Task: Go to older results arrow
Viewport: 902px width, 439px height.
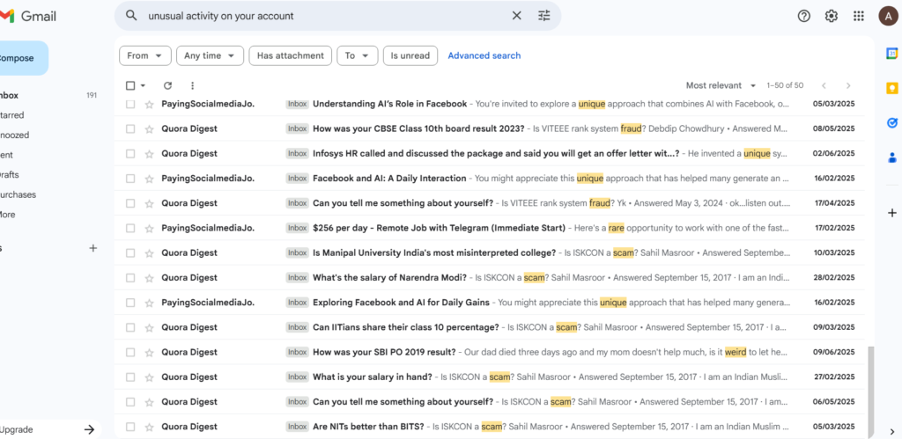Action: pos(848,85)
